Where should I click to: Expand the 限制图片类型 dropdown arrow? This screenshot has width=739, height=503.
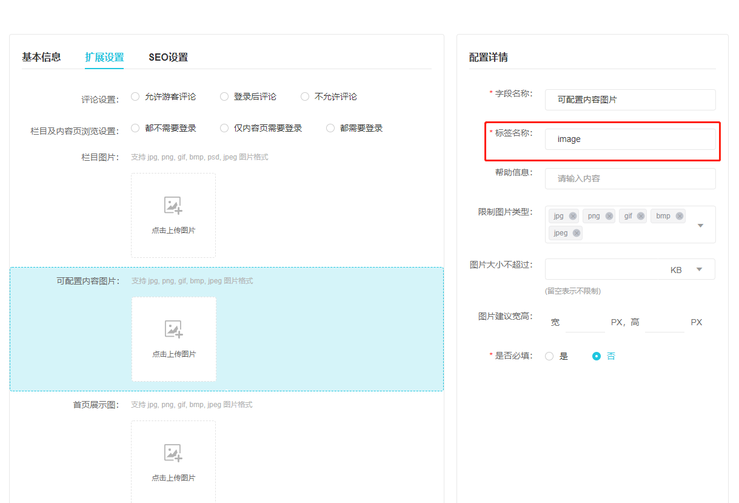coord(700,225)
